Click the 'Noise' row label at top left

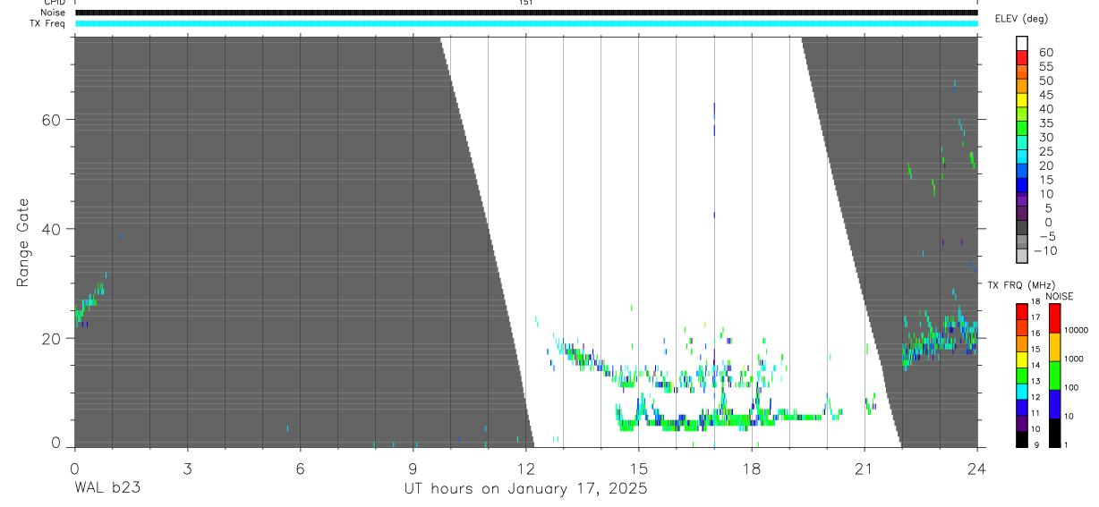[53, 13]
